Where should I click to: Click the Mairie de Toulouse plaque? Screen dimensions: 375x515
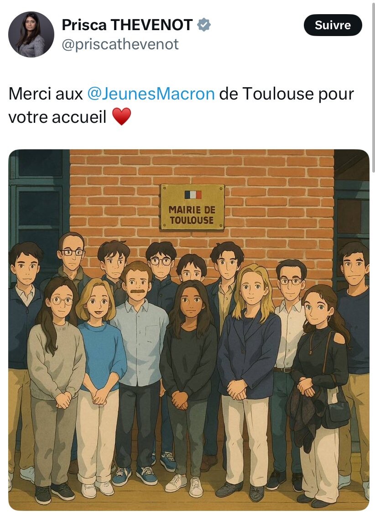(193, 207)
